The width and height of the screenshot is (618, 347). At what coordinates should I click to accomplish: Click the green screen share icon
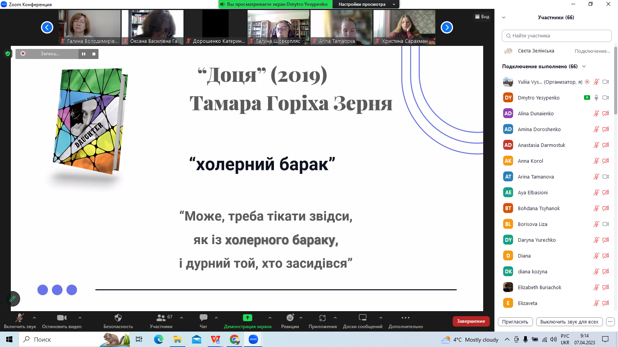click(x=248, y=318)
